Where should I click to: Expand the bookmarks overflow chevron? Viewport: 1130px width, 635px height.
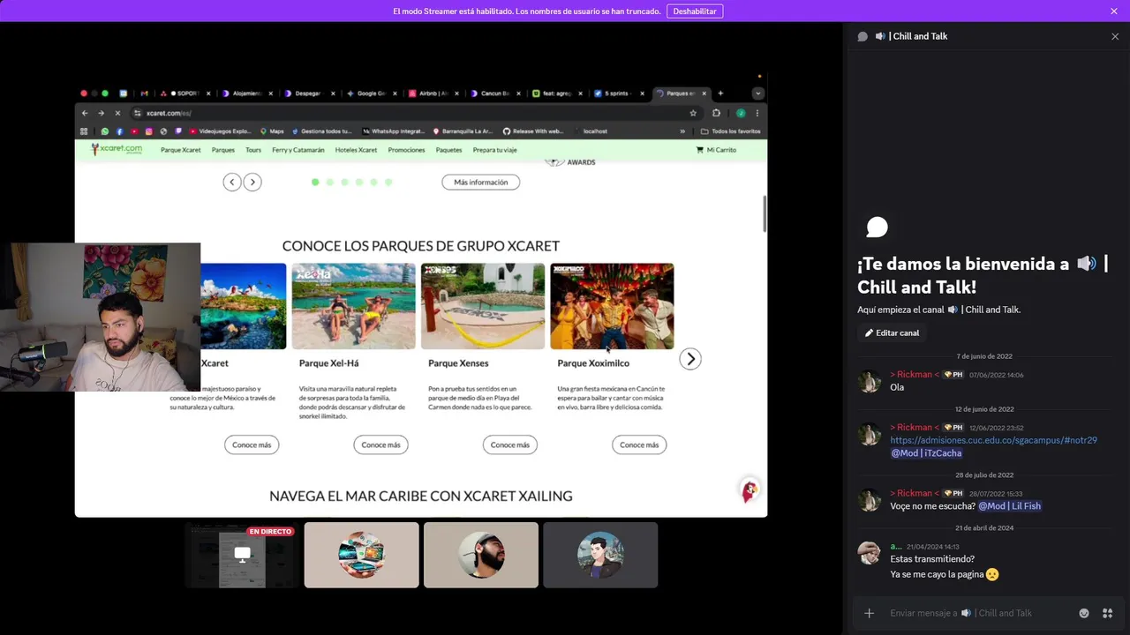[x=682, y=131]
